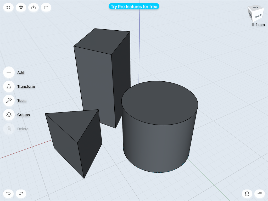This screenshot has width=268, height=201.
Task: Click the redo arrow button
Action: pyautogui.click(x=21, y=193)
